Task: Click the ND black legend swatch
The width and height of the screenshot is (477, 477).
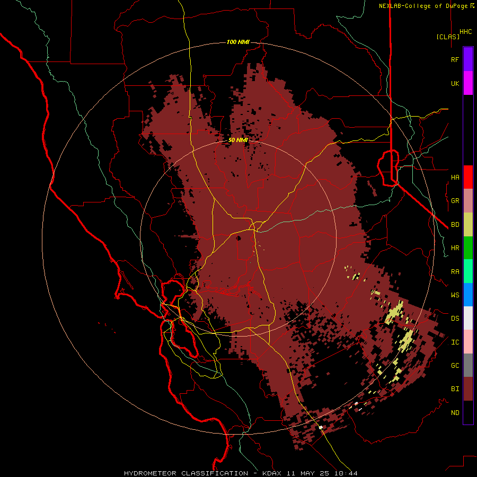Action: tap(468, 412)
